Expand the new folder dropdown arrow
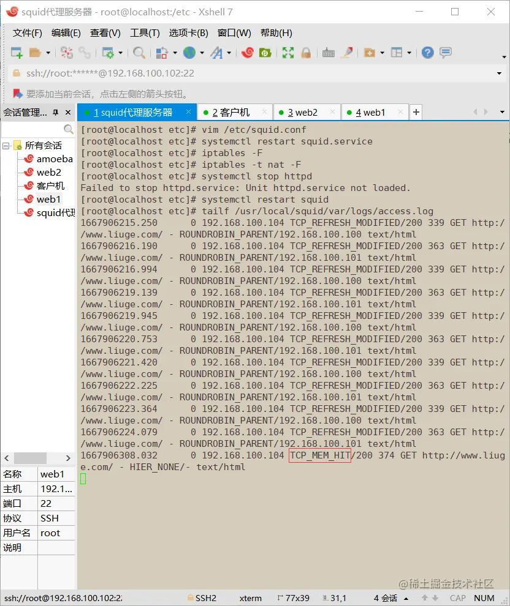This screenshot has height=606, width=510. (x=382, y=53)
